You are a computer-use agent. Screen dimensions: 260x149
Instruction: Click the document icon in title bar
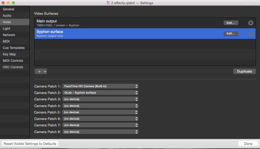(108, 3)
